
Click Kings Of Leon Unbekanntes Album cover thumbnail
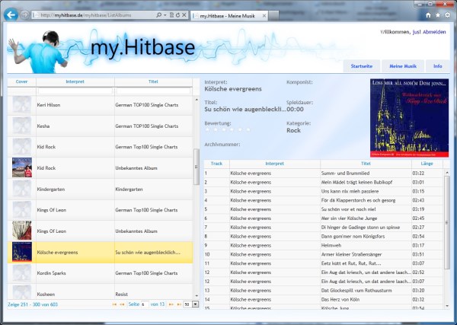[22, 231]
